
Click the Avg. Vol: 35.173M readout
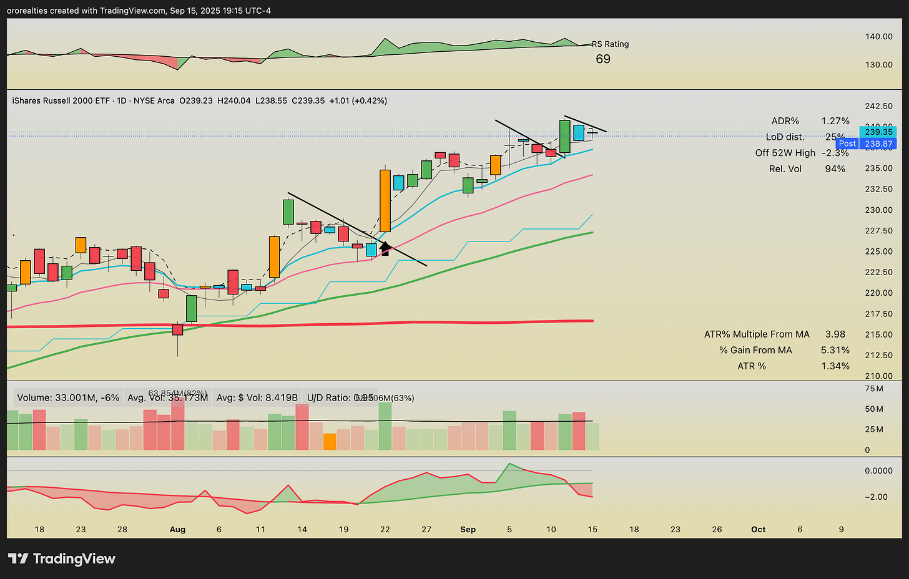167,397
